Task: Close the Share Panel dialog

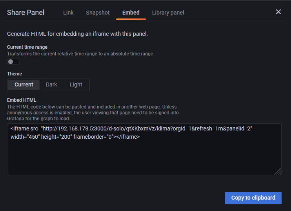Action: click(x=278, y=12)
